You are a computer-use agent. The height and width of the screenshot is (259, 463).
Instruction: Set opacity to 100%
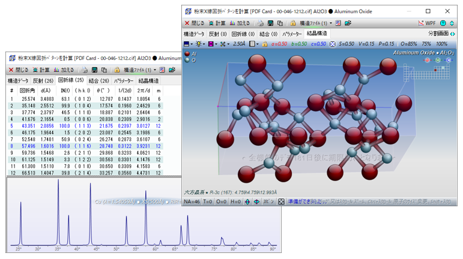442,44
